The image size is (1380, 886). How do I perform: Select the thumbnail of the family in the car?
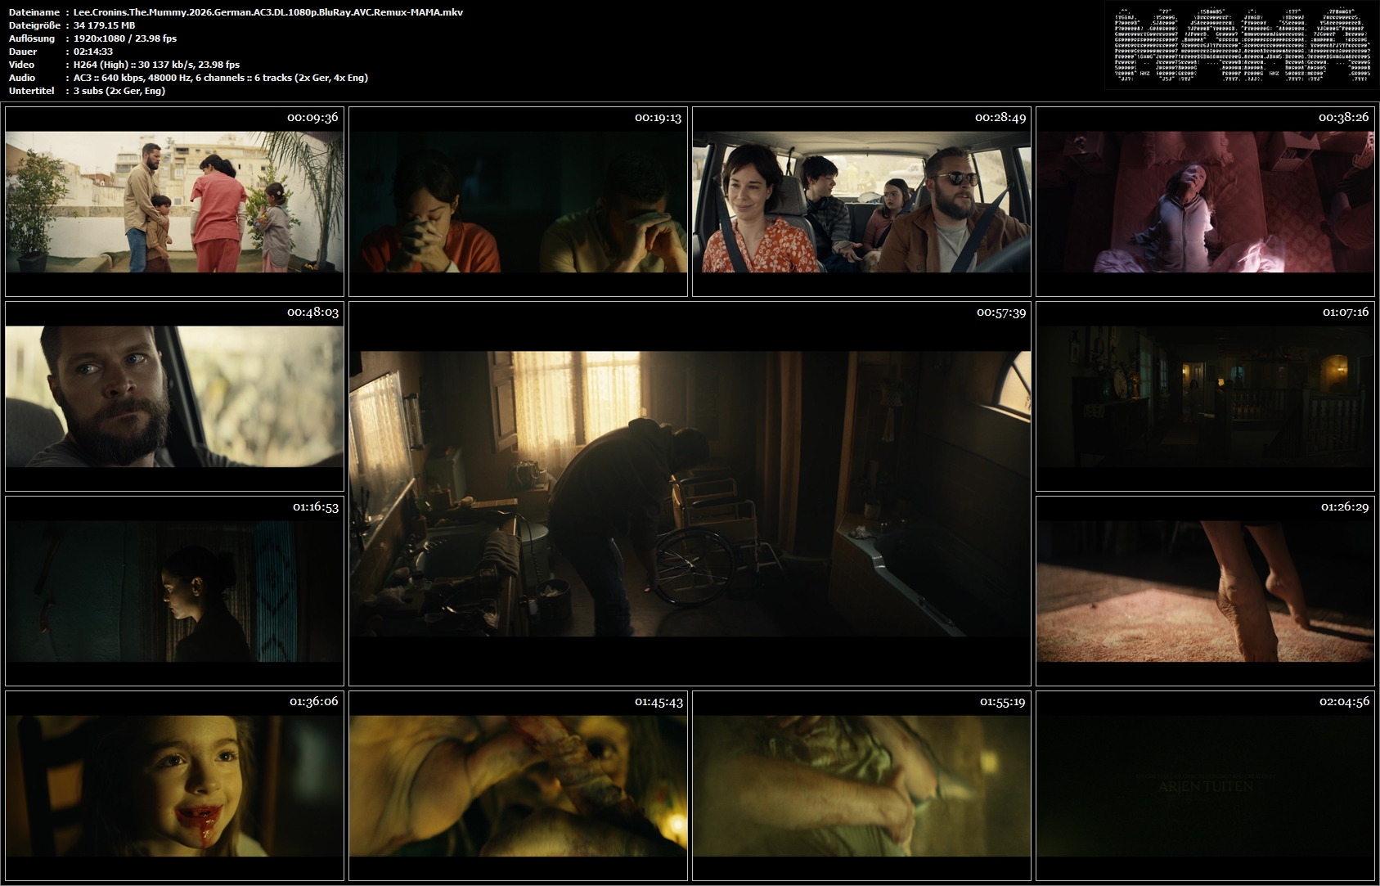click(861, 201)
